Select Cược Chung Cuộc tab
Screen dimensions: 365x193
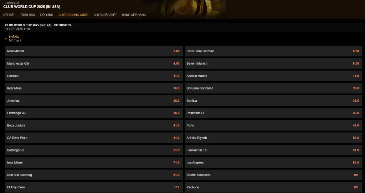(73, 15)
